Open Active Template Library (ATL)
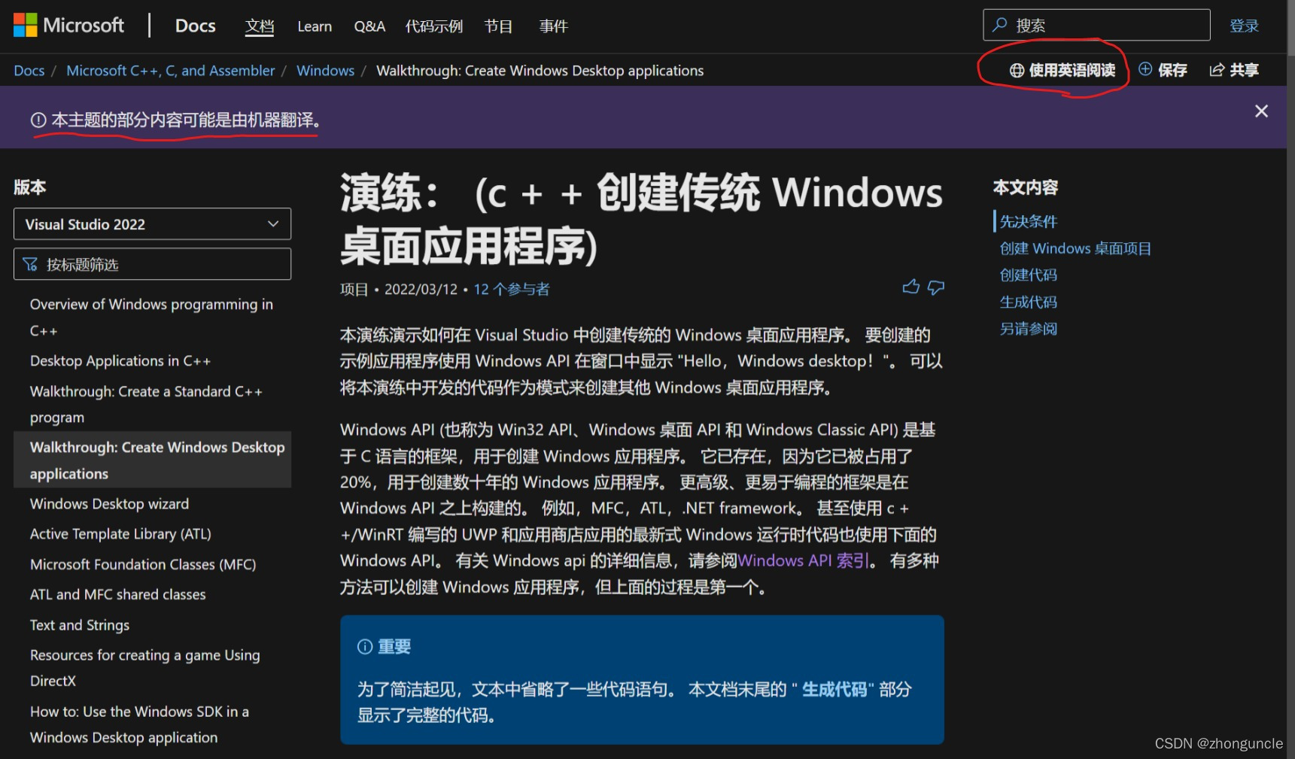The image size is (1295, 759). (120, 533)
